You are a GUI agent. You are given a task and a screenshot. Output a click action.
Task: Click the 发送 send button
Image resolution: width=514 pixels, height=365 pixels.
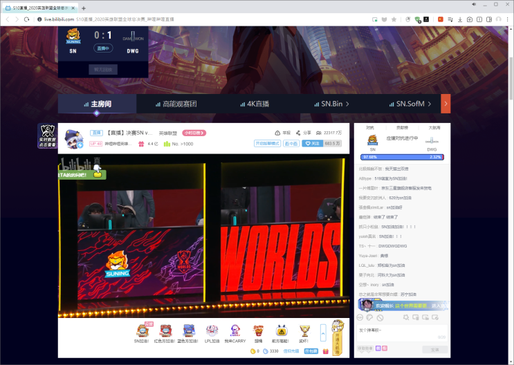(434, 350)
